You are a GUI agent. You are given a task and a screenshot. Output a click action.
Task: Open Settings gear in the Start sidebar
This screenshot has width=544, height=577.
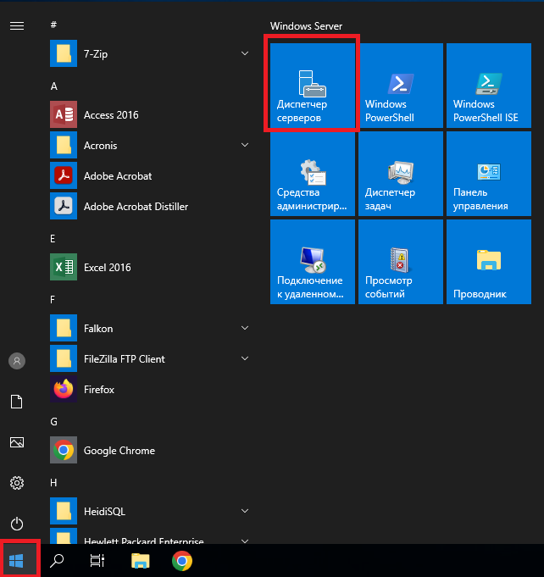tap(17, 483)
